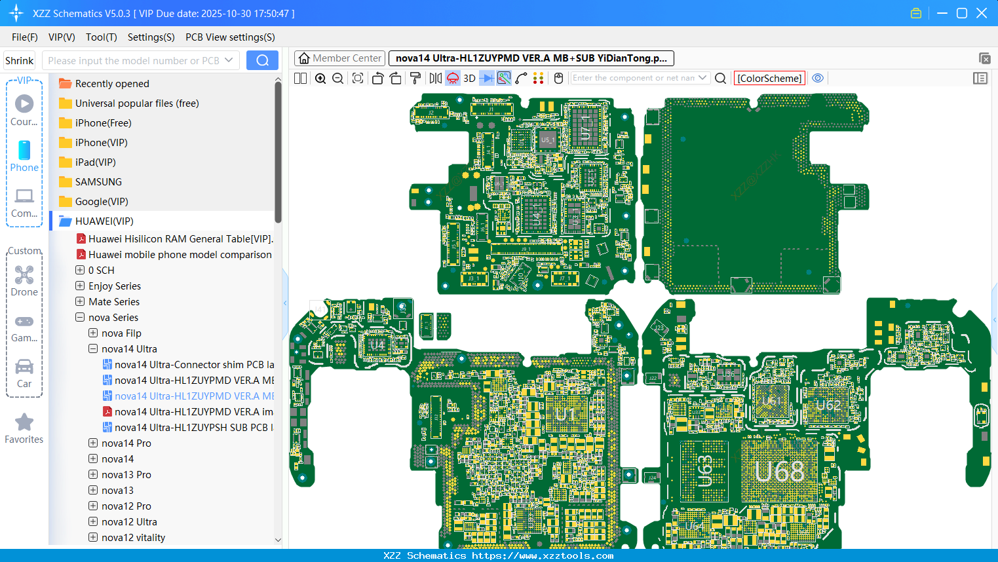Click the split view layout icon

pyautogui.click(x=300, y=78)
